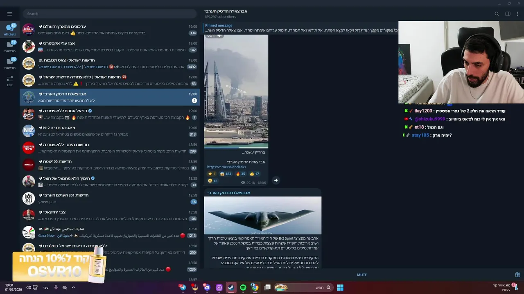
Task: Open the microphone tray icon
Action: tap(56, 287)
